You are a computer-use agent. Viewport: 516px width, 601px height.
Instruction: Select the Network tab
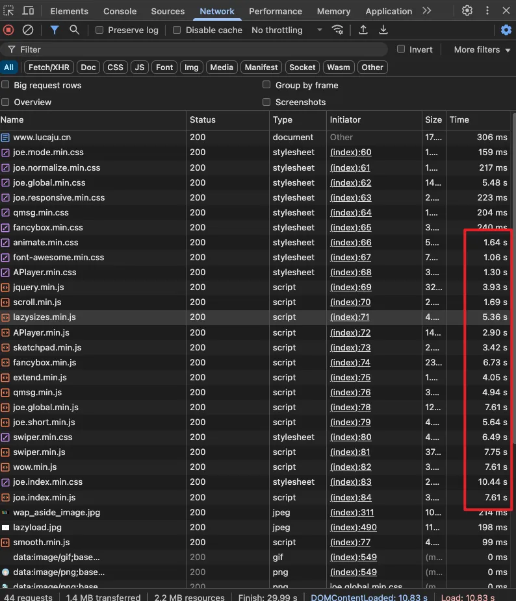coord(217,11)
